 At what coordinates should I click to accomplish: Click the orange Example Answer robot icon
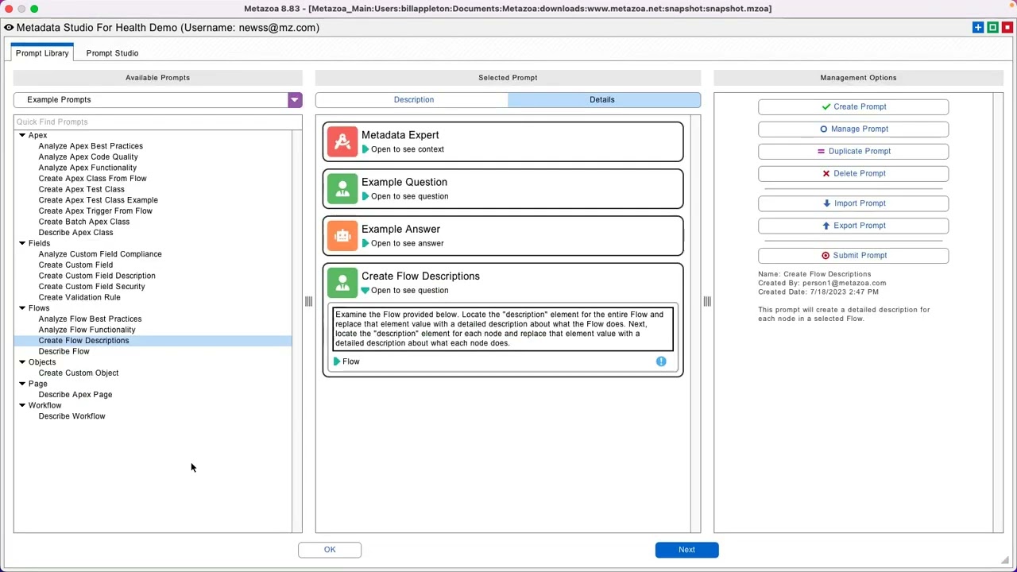342,236
